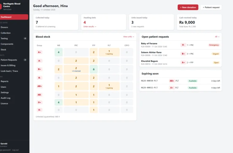
Task: Go to Issues & Billing
Action: click(14, 65)
